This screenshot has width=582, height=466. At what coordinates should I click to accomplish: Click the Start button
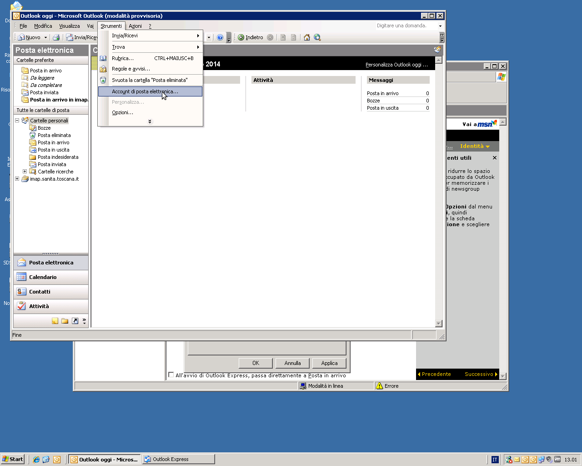pos(13,459)
